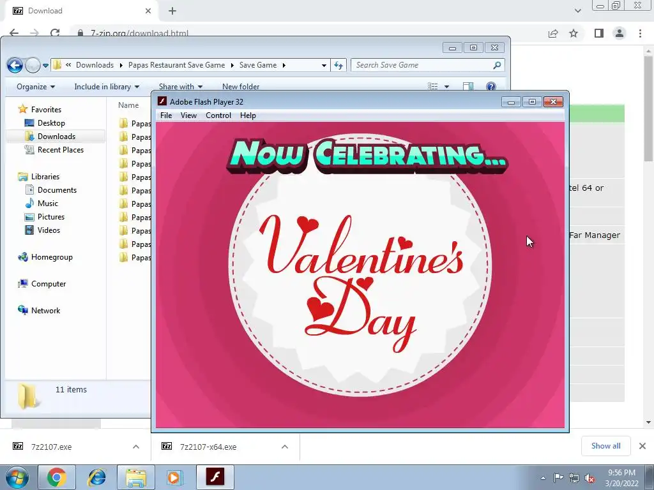
Task: Click the Explorer forward navigation button
Action: point(33,65)
